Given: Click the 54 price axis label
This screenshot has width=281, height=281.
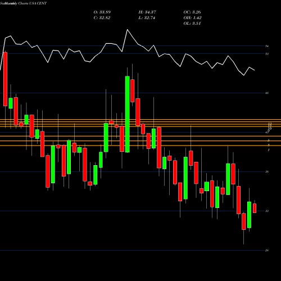Looking at the screenshot, I should (267, 46).
